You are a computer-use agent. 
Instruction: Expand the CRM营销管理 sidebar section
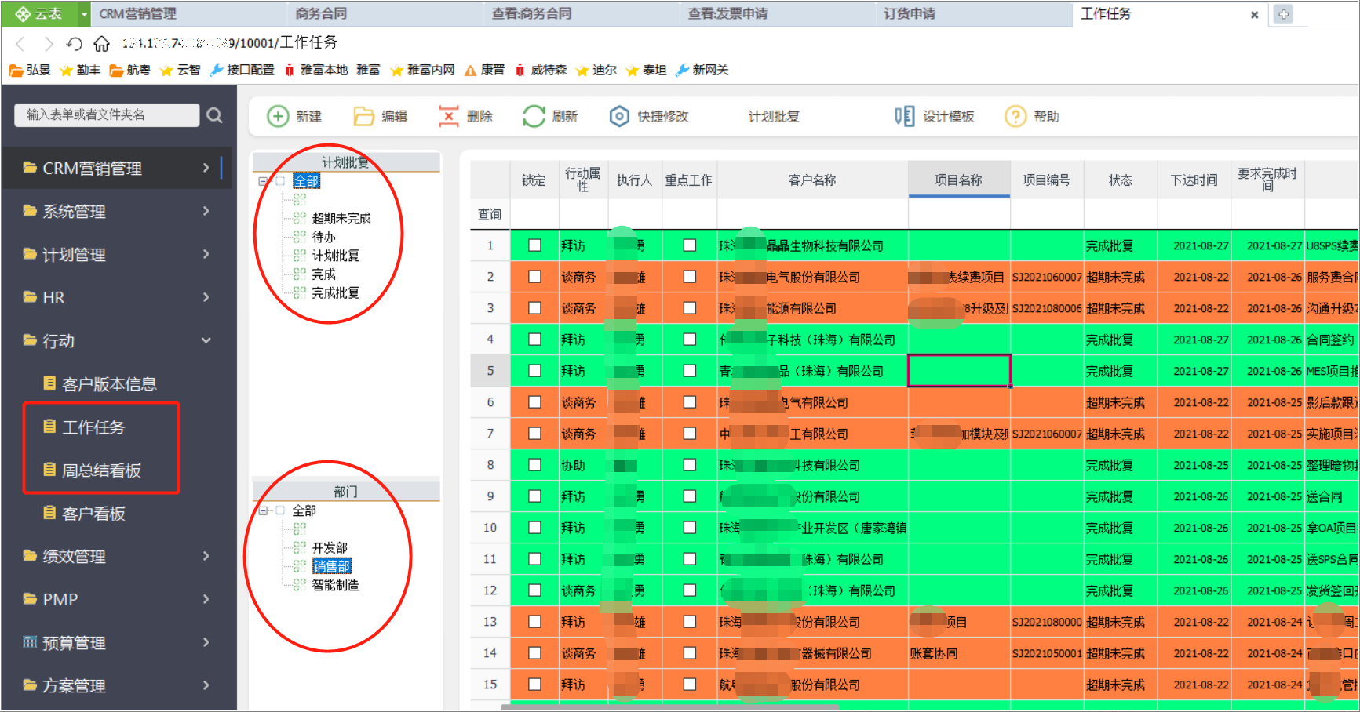[206, 168]
